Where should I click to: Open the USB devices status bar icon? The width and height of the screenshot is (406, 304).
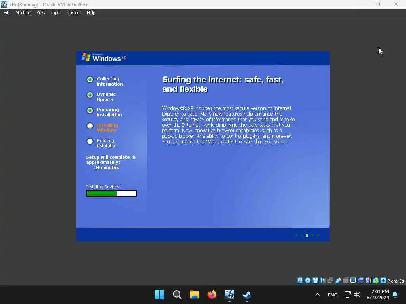(x=338, y=281)
